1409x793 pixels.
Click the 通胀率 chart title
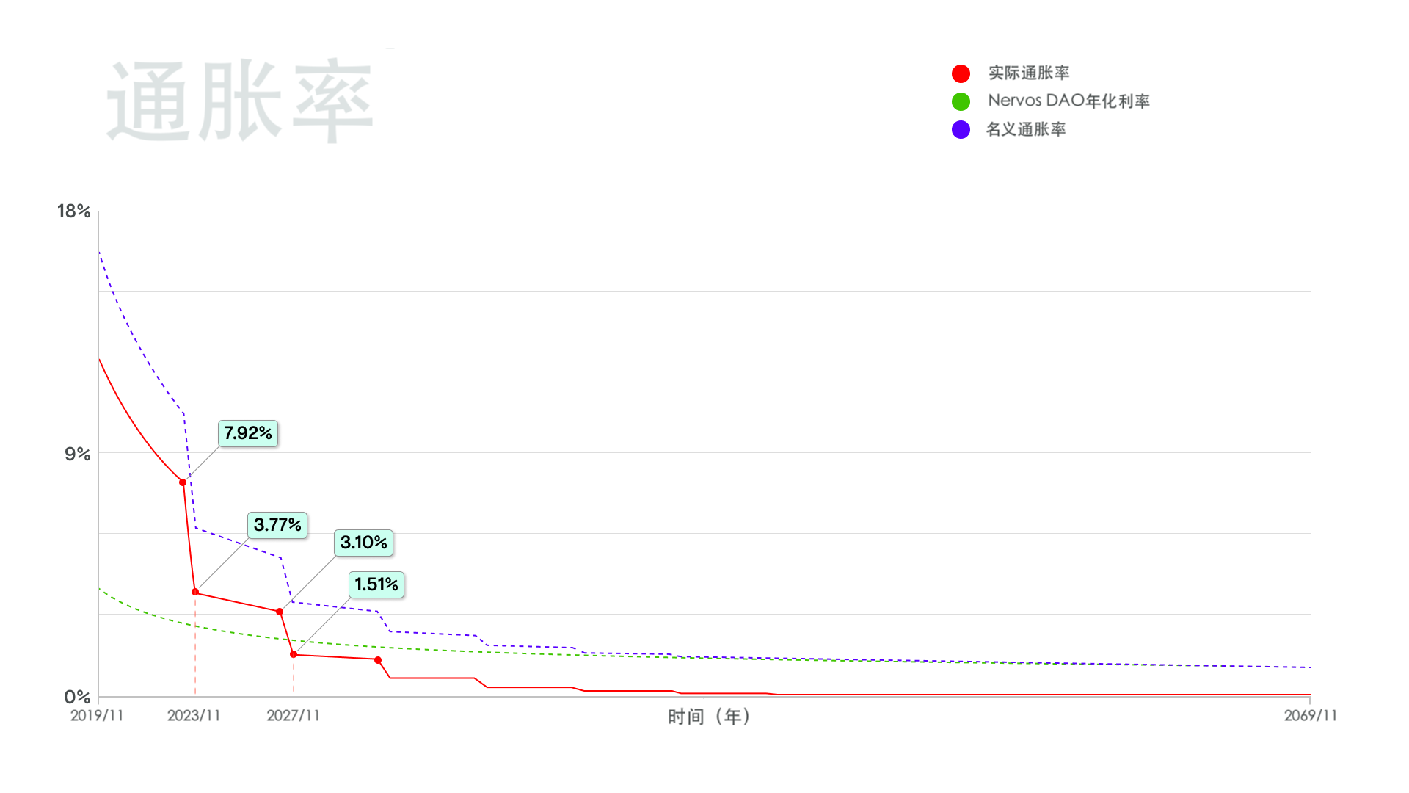[x=241, y=101]
